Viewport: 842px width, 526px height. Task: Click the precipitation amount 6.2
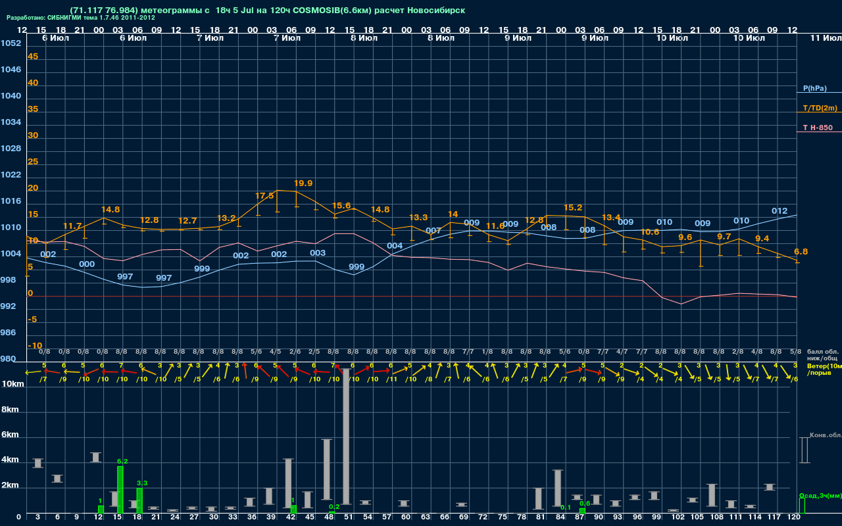[122, 462]
